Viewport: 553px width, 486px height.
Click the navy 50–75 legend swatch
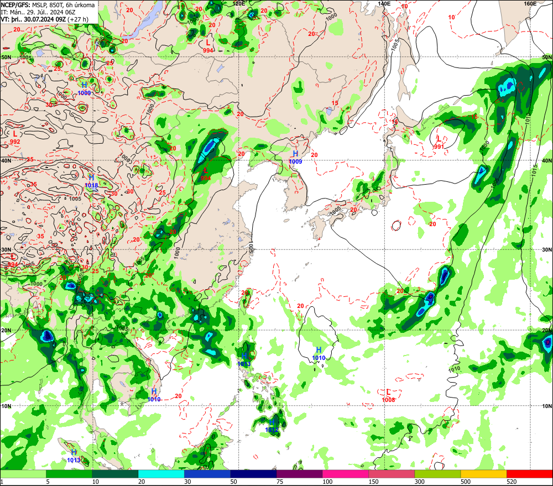[253, 474]
